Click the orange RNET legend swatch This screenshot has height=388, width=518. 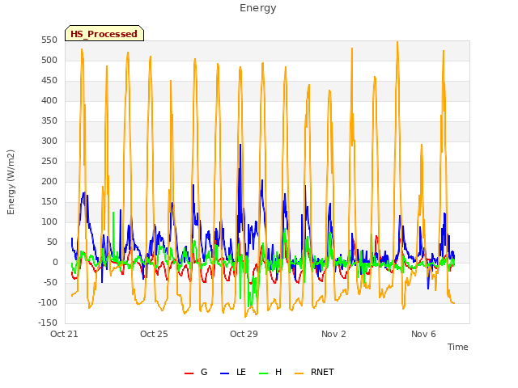click(x=299, y=373)
